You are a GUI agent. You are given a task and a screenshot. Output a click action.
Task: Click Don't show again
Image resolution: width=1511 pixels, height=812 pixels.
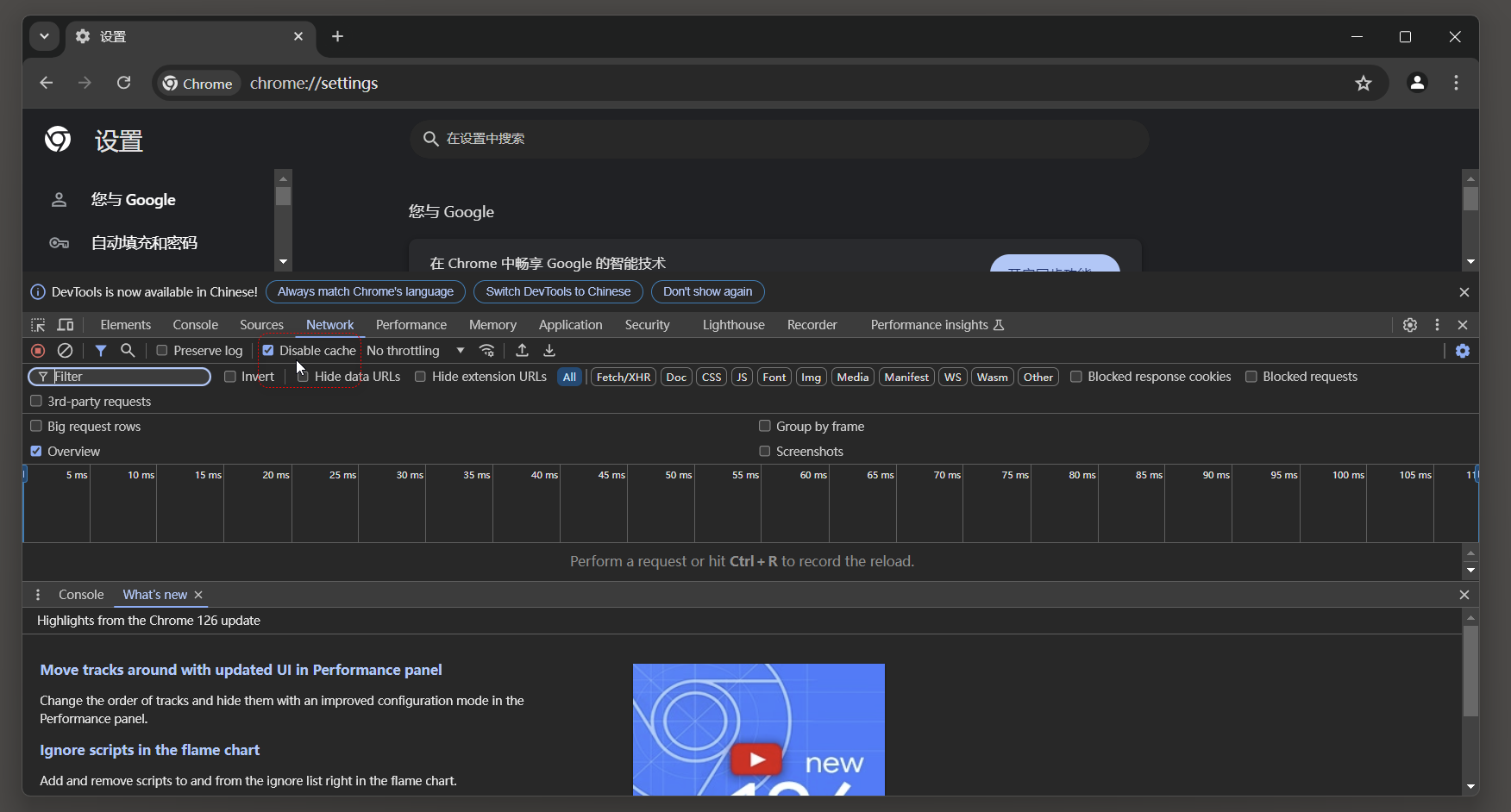click(708, 292)
